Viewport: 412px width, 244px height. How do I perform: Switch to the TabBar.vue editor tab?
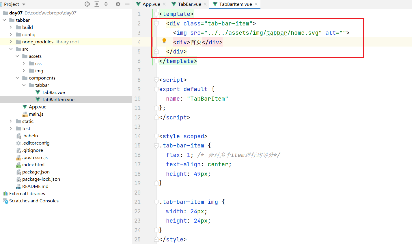[189, 4]
